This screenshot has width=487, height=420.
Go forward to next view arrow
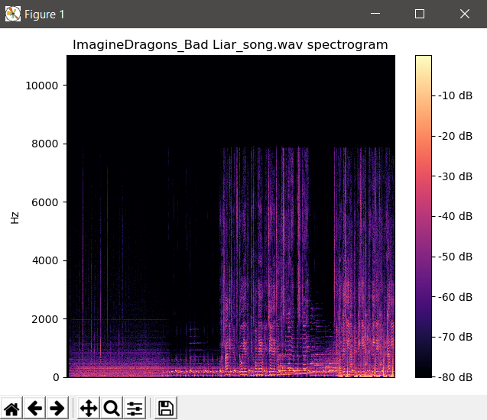[x=57, y=408]
